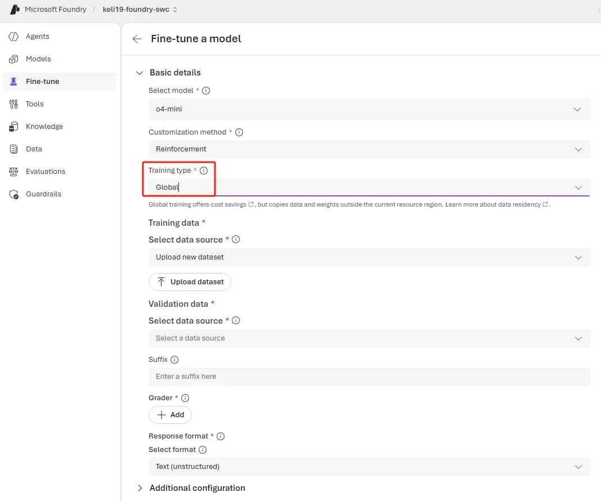
Task: Open the Models section icon
Action: (x=13, y=59)
